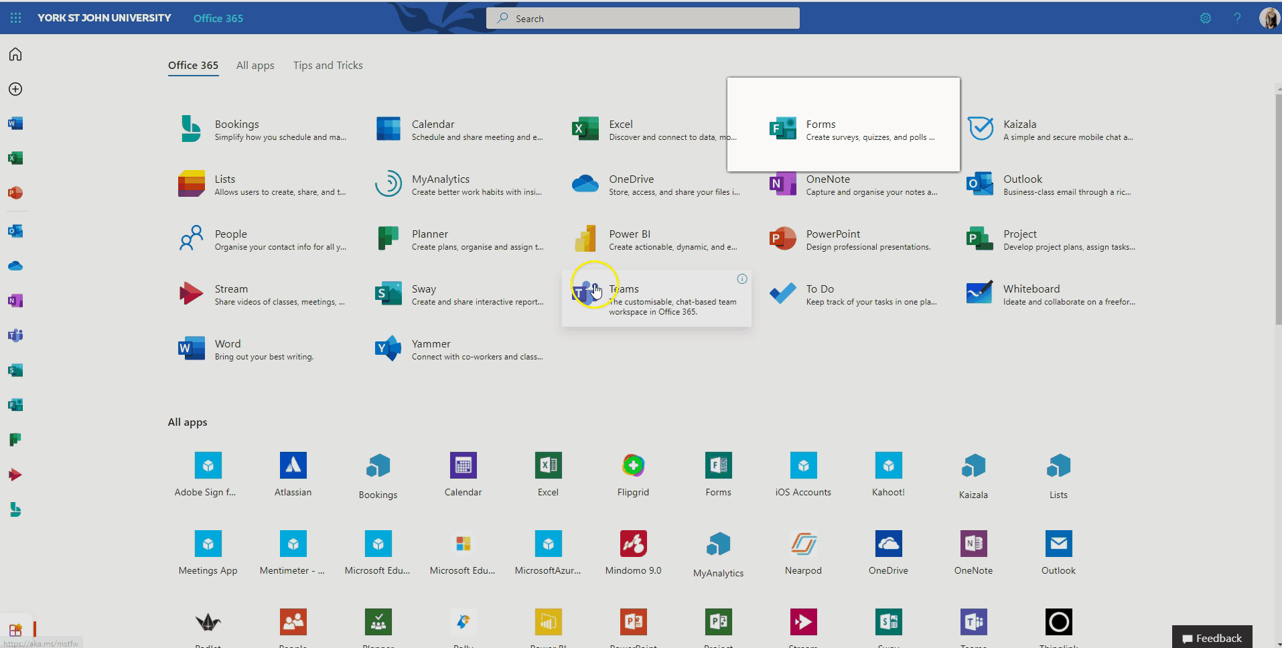Click the Office 365 header link
This screenshot has width=1282, height=648.
[x=218, y=18]
